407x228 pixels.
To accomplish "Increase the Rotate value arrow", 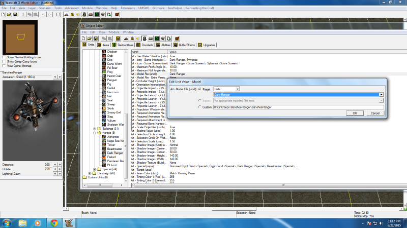I will pyautogui.click(x=60, y=169).
